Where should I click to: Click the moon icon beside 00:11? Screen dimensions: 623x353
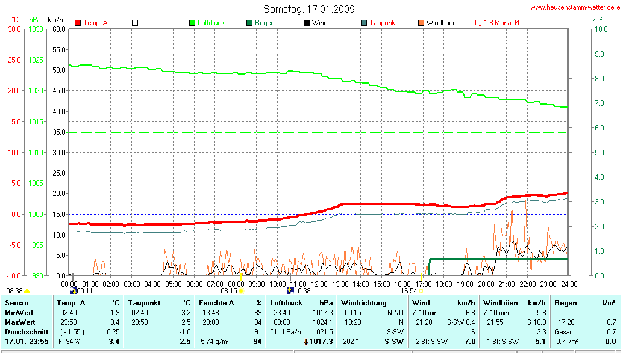(74, 291)
